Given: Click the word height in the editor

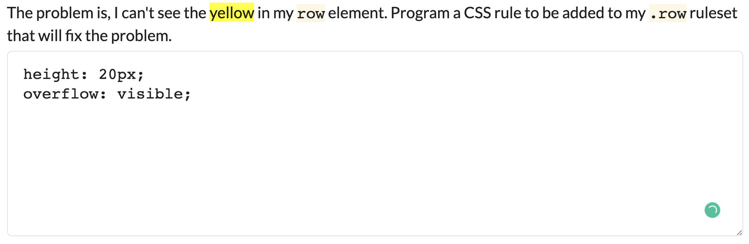Looking at the screenshot, I should coord(51,74).
